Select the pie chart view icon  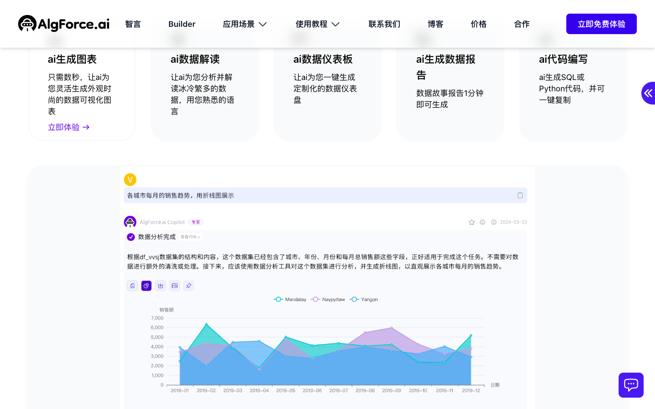click(x=146, y=285)
